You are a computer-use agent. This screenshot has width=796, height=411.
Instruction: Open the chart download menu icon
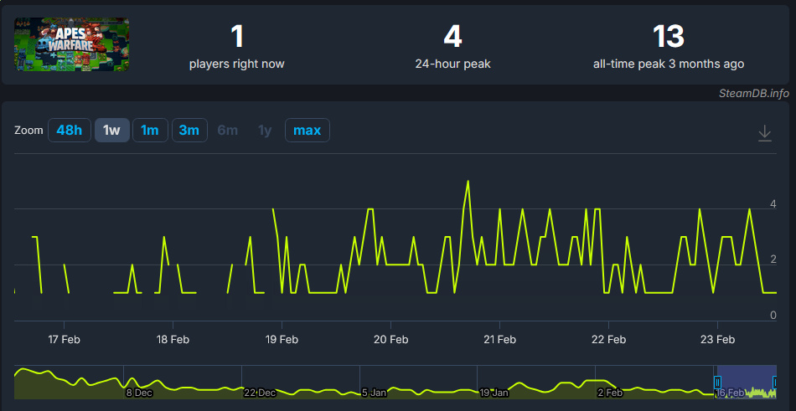click(x=764, y=133)
